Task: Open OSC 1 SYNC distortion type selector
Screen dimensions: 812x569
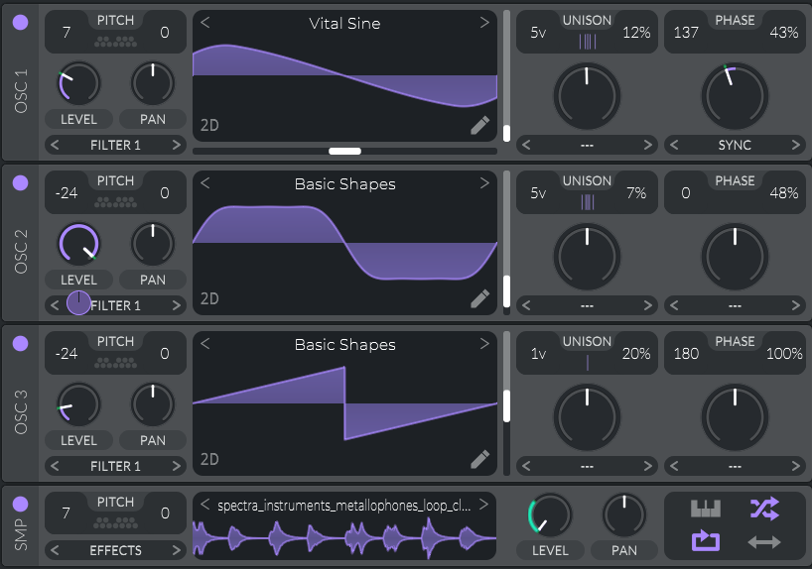Action: [735, 145]
